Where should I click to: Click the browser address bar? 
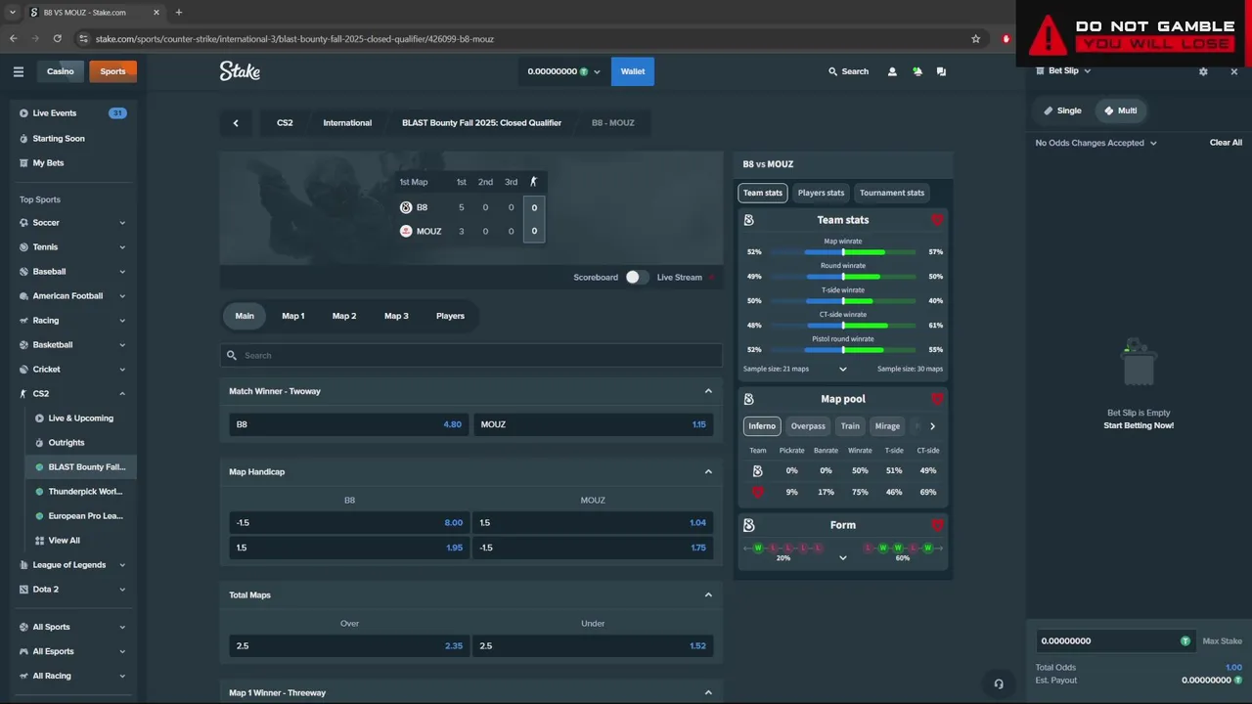[528, 39]
